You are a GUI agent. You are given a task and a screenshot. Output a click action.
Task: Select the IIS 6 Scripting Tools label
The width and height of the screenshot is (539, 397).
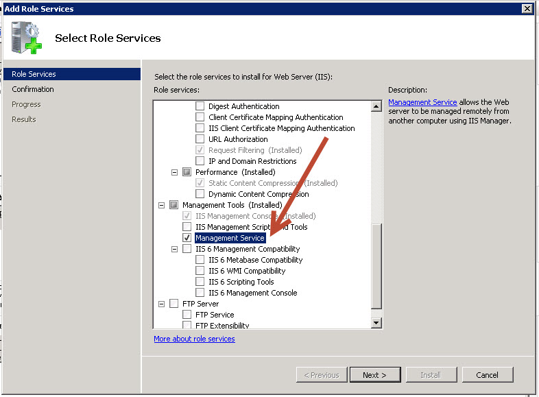pos(241,282)
